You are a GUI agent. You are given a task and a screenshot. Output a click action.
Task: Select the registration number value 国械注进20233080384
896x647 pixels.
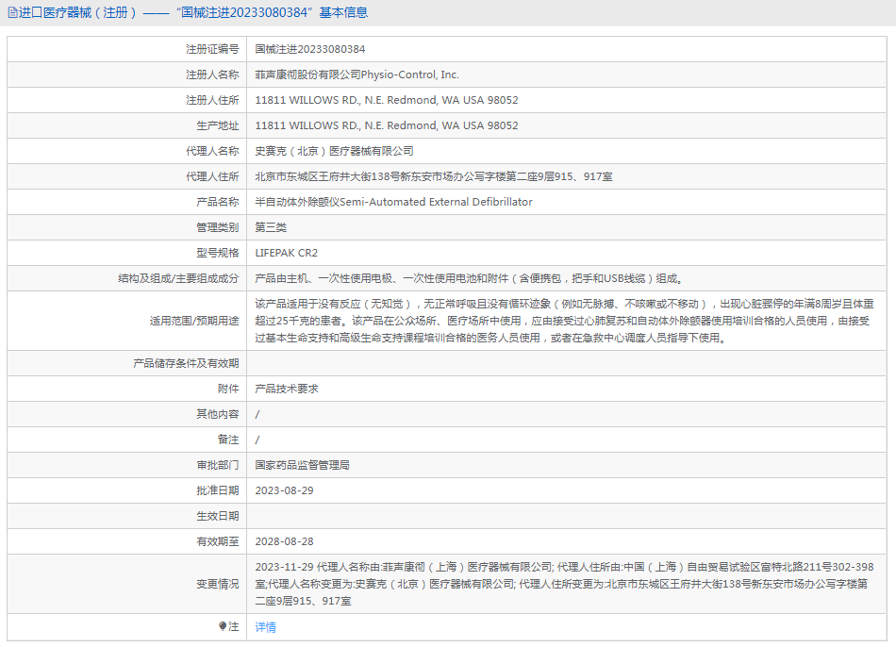coord(309,49)
